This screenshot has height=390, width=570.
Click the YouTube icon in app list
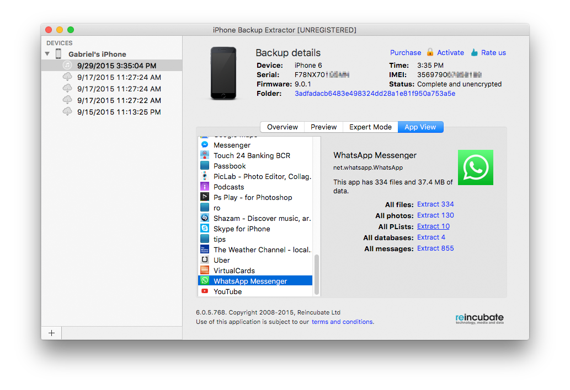coord(205,291)
